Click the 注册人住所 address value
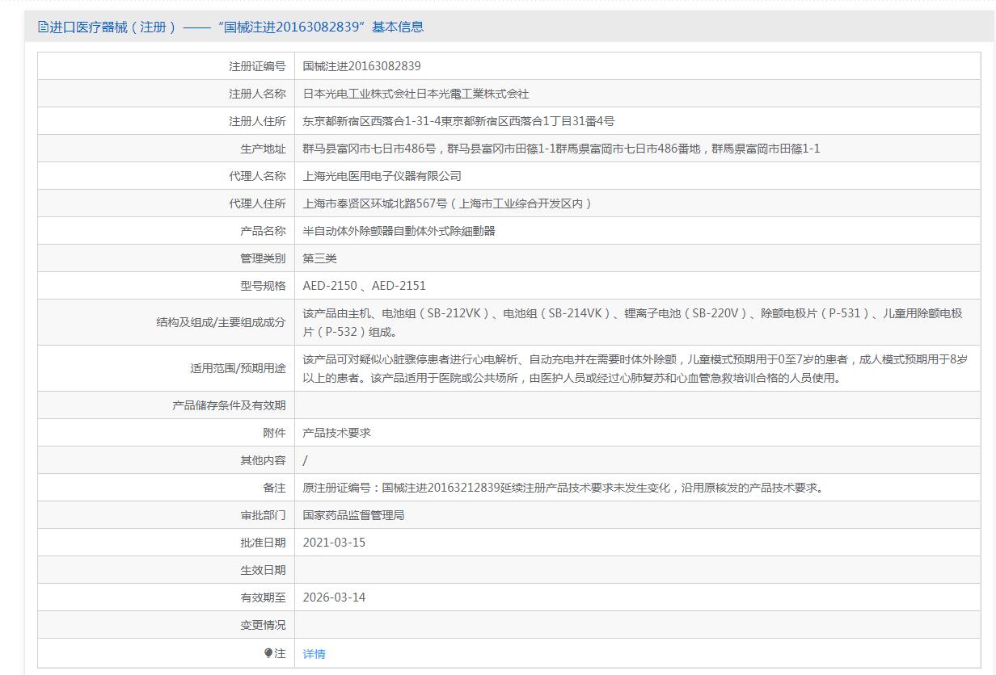The image size is (996, 675). tap(458, 121)
